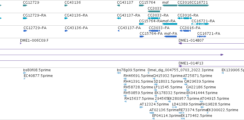Select EK041444.5prime EST
This screenshot has width=244, height=120.
pyautogui.click(x=188, y=96)
